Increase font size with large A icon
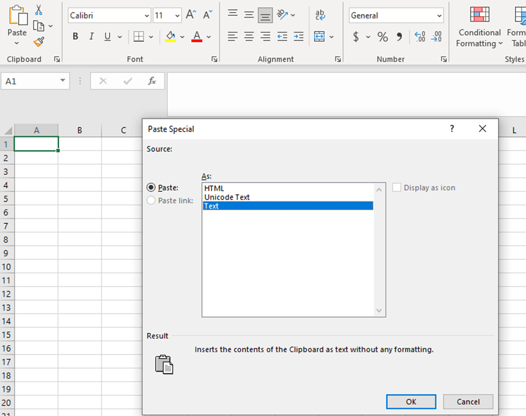The width and height of the screenshot is (526, 416). coord(191,15)
